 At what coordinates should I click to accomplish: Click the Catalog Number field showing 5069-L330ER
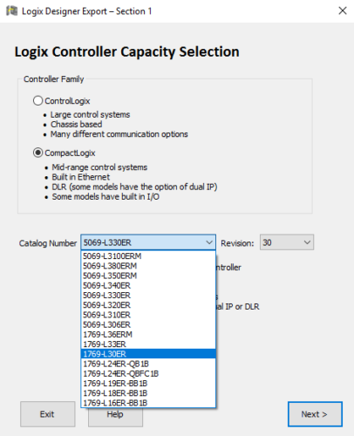(x=148, y=242)
